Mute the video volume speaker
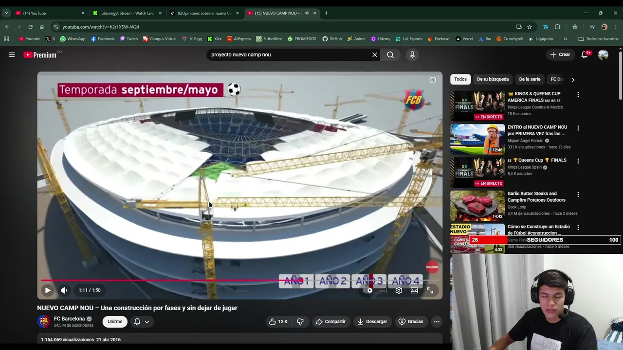623x350 pixels. pos(64,290)
